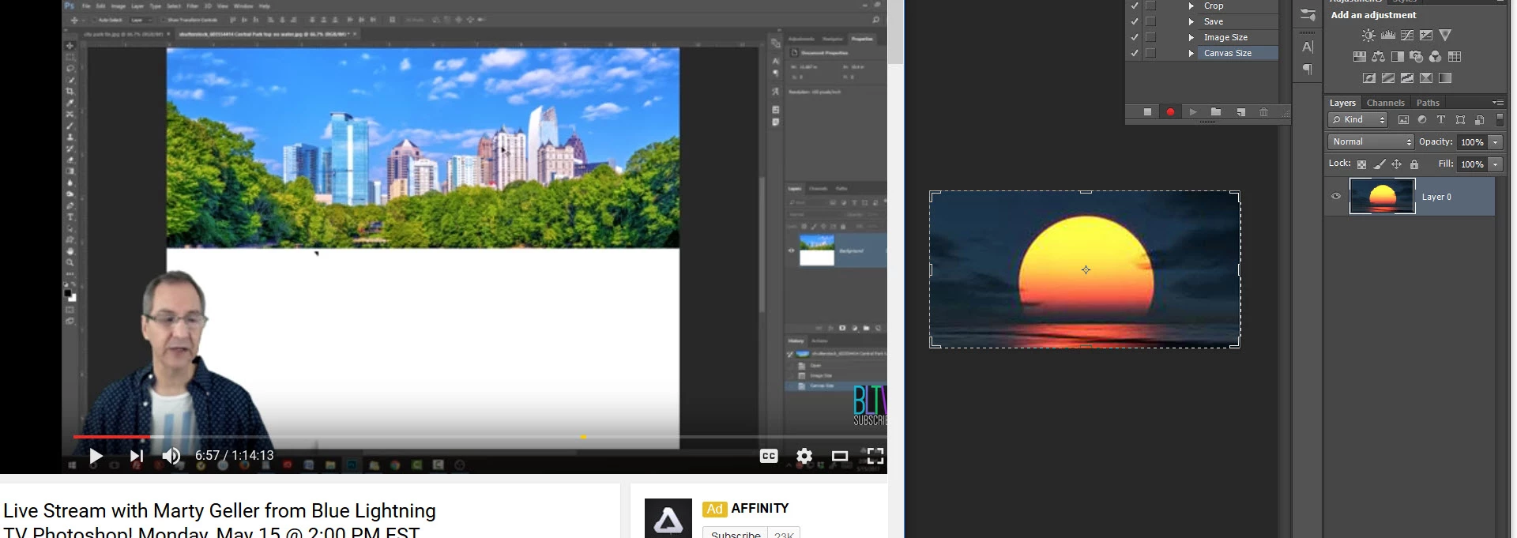
Task: Add an Exposure adjustment layer
Action: [1426, 36]
